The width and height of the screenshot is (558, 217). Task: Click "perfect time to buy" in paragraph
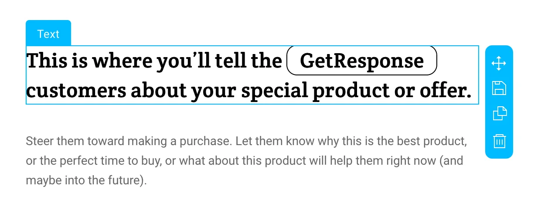(x=102, y=161)
